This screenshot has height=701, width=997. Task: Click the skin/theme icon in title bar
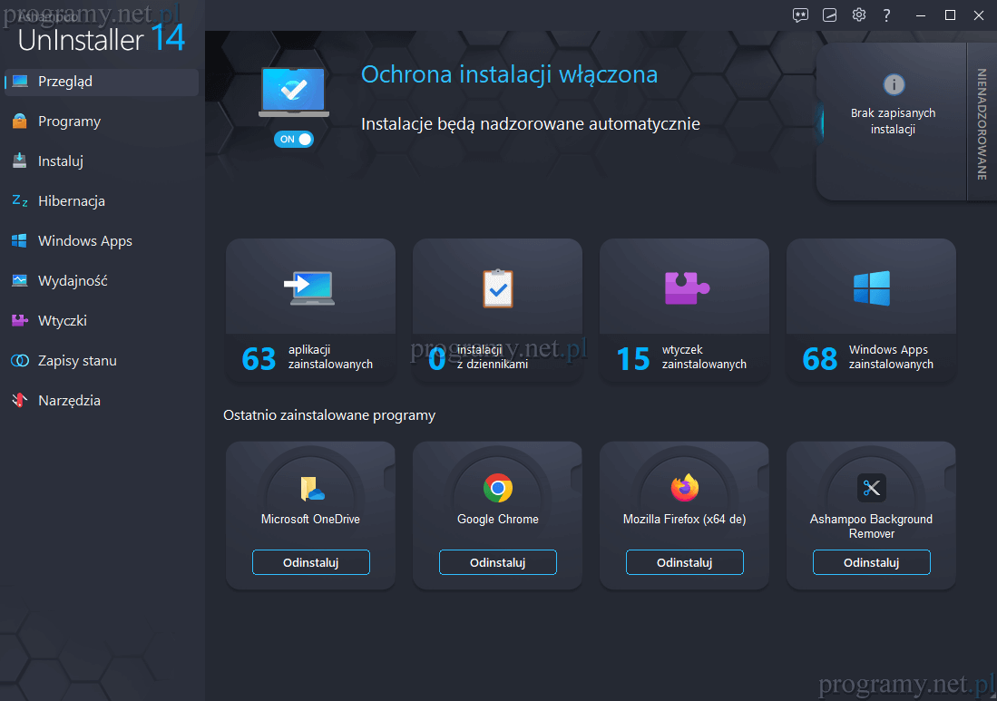(x=829, y=15)
